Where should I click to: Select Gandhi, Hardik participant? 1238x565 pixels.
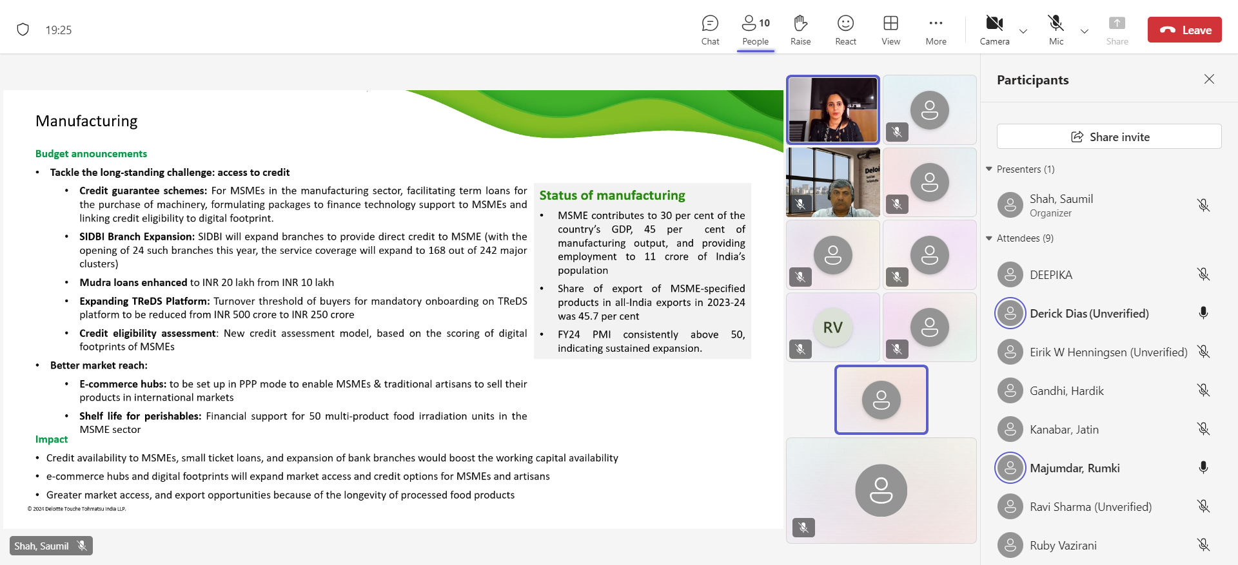(1109, 390)
